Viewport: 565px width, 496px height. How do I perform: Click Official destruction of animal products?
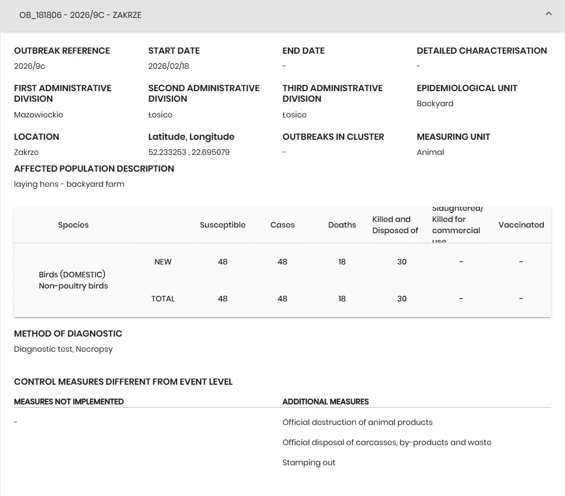point(358,422)
